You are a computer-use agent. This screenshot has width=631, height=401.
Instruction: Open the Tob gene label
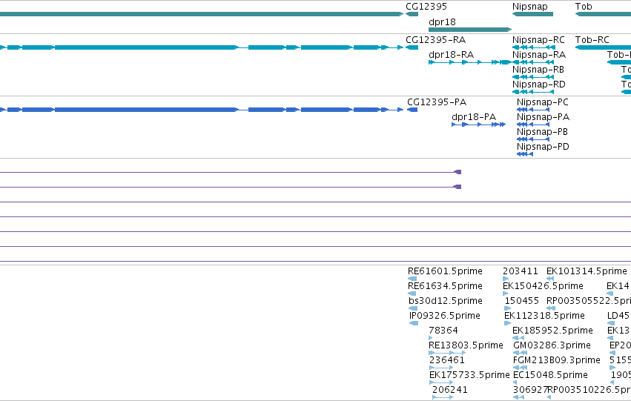(x=584, y=7)
